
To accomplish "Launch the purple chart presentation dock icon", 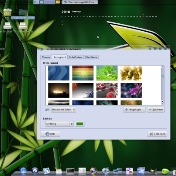I will click(x=129, y=171).
